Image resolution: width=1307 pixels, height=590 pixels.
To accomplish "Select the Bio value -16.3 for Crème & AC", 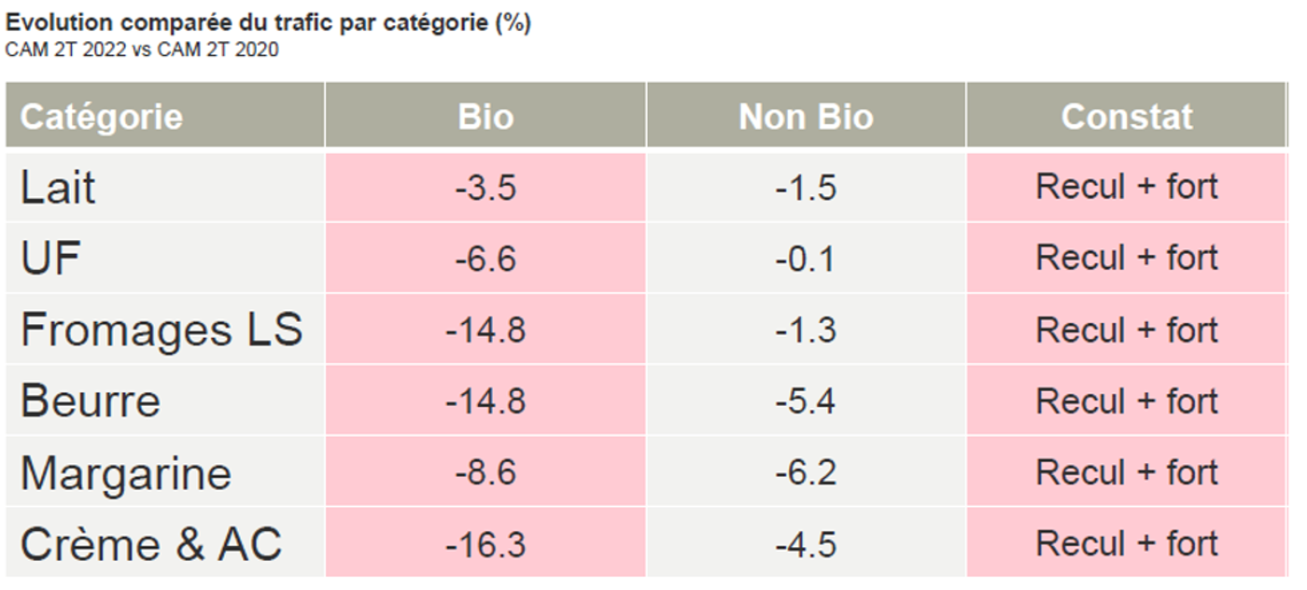I will point(485,544).
